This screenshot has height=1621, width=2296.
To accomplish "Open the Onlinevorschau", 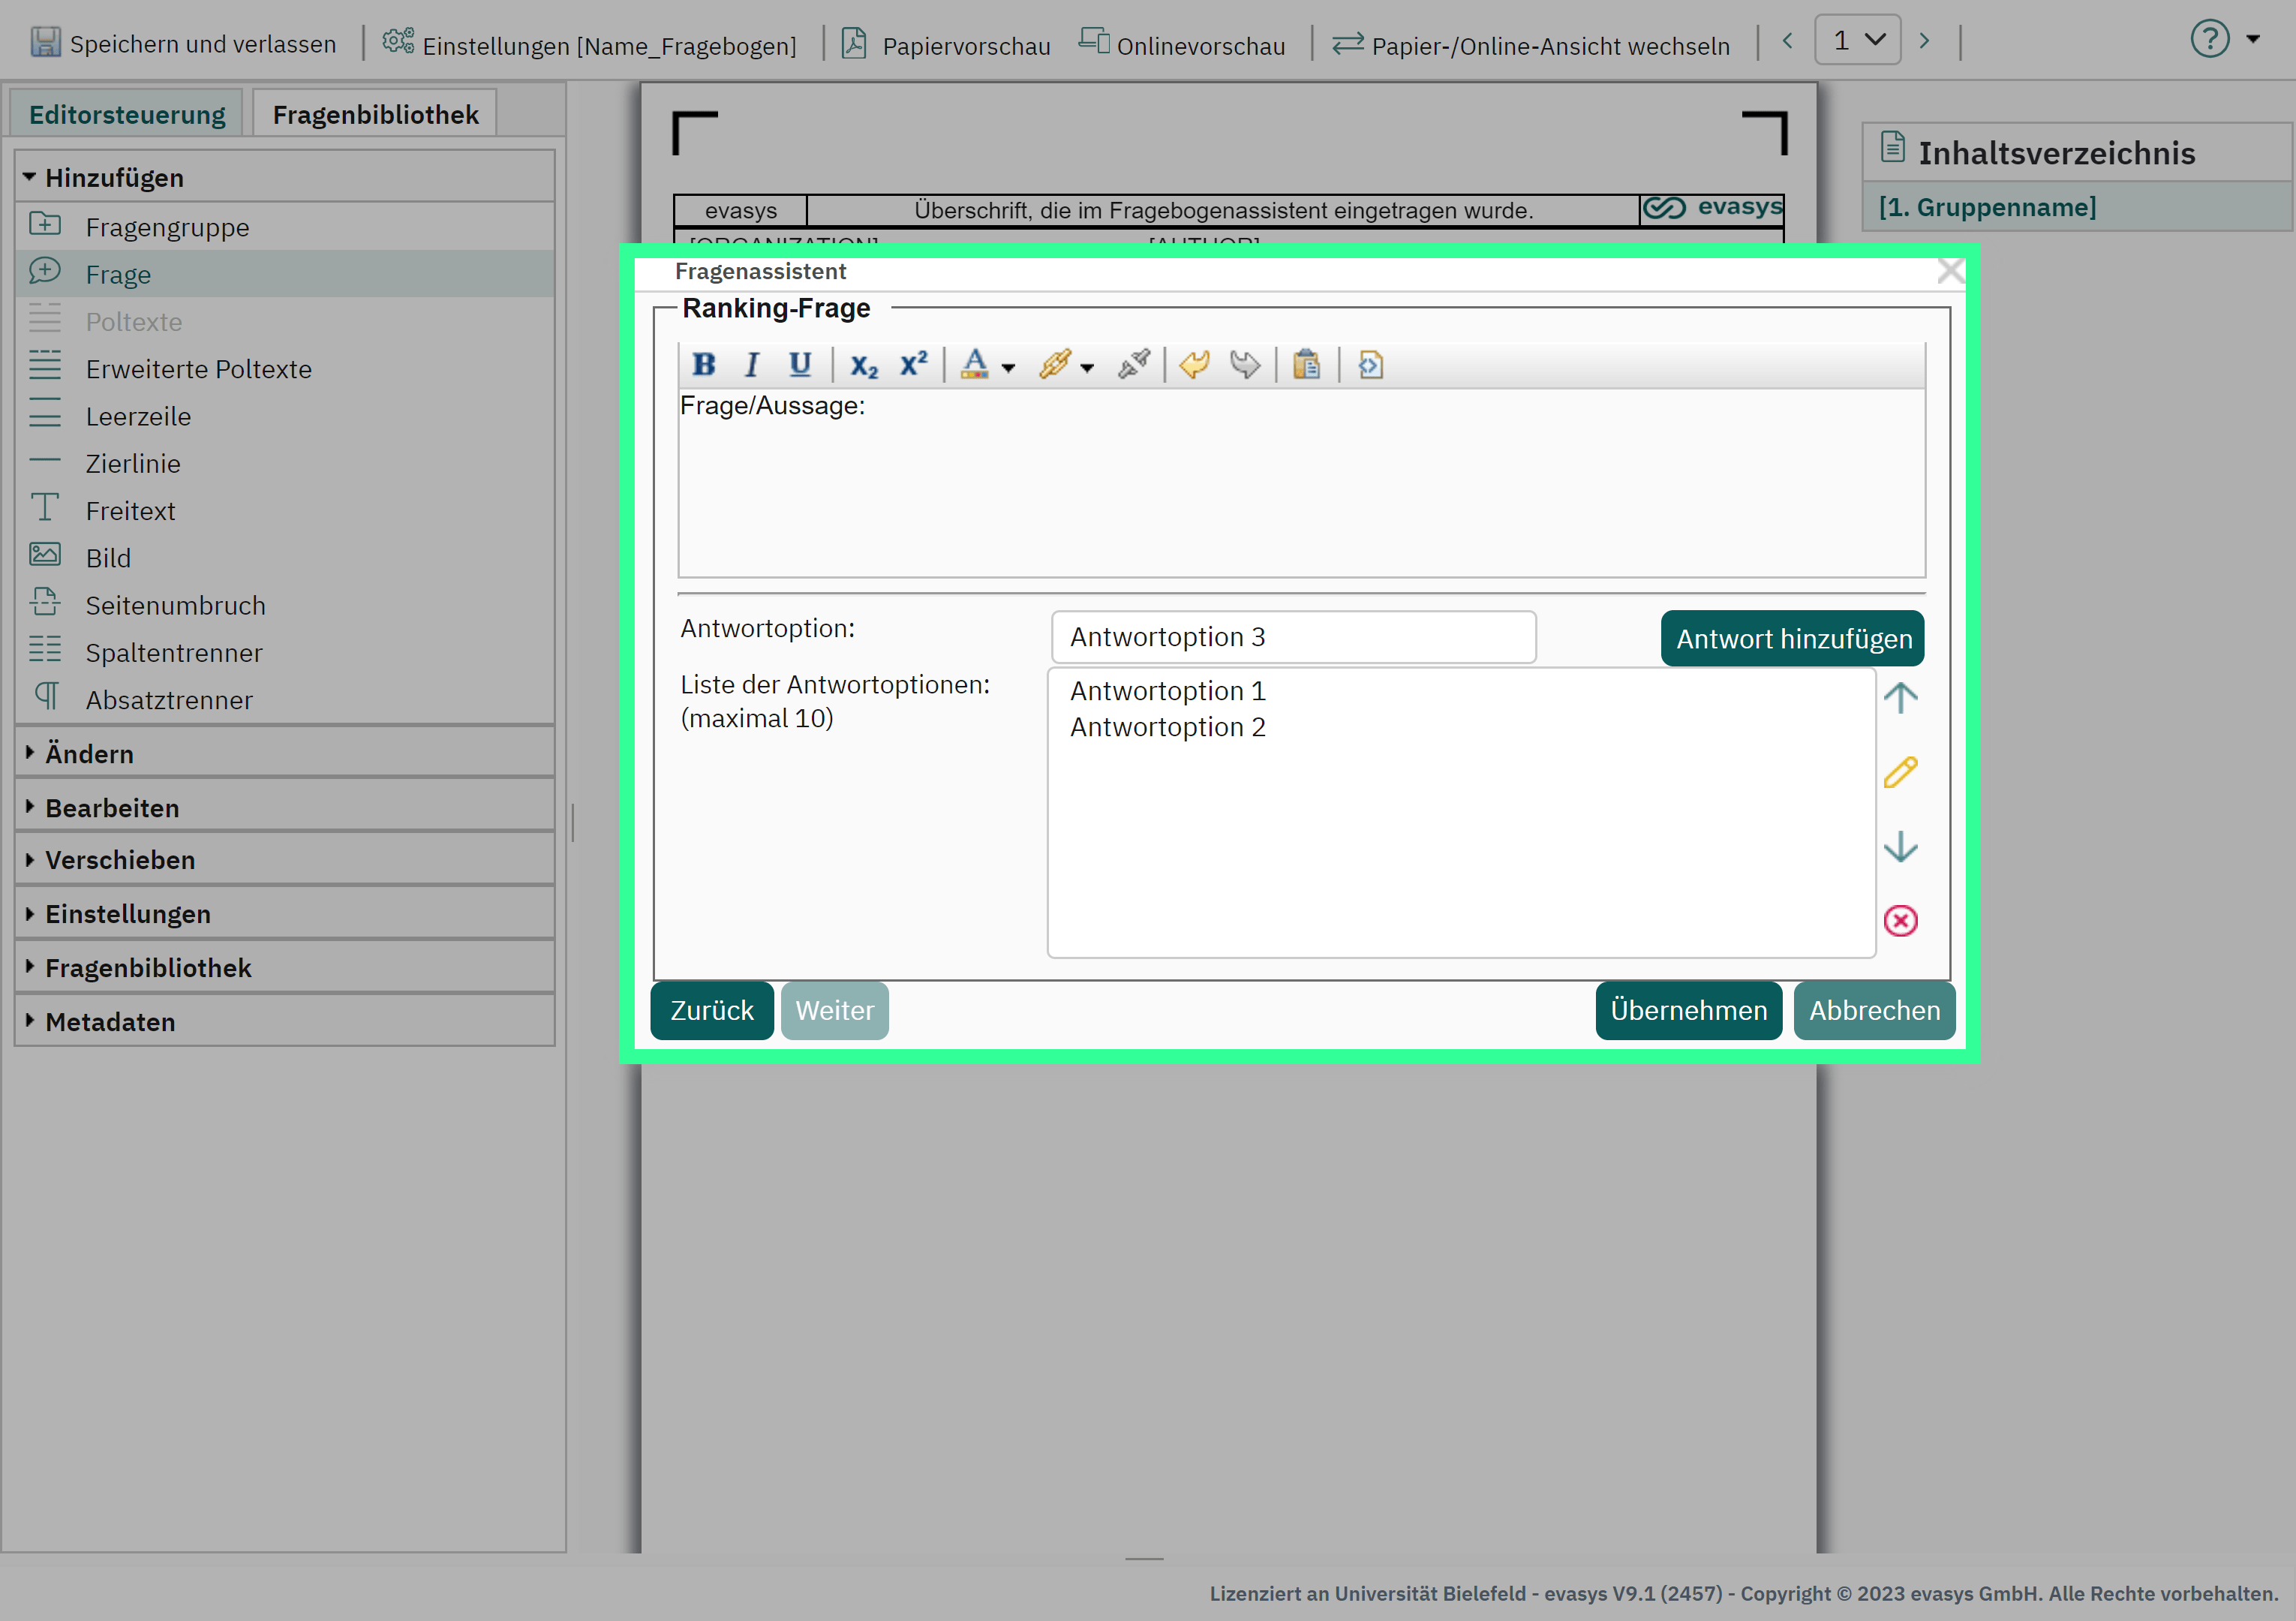I will coord(1182,43).
